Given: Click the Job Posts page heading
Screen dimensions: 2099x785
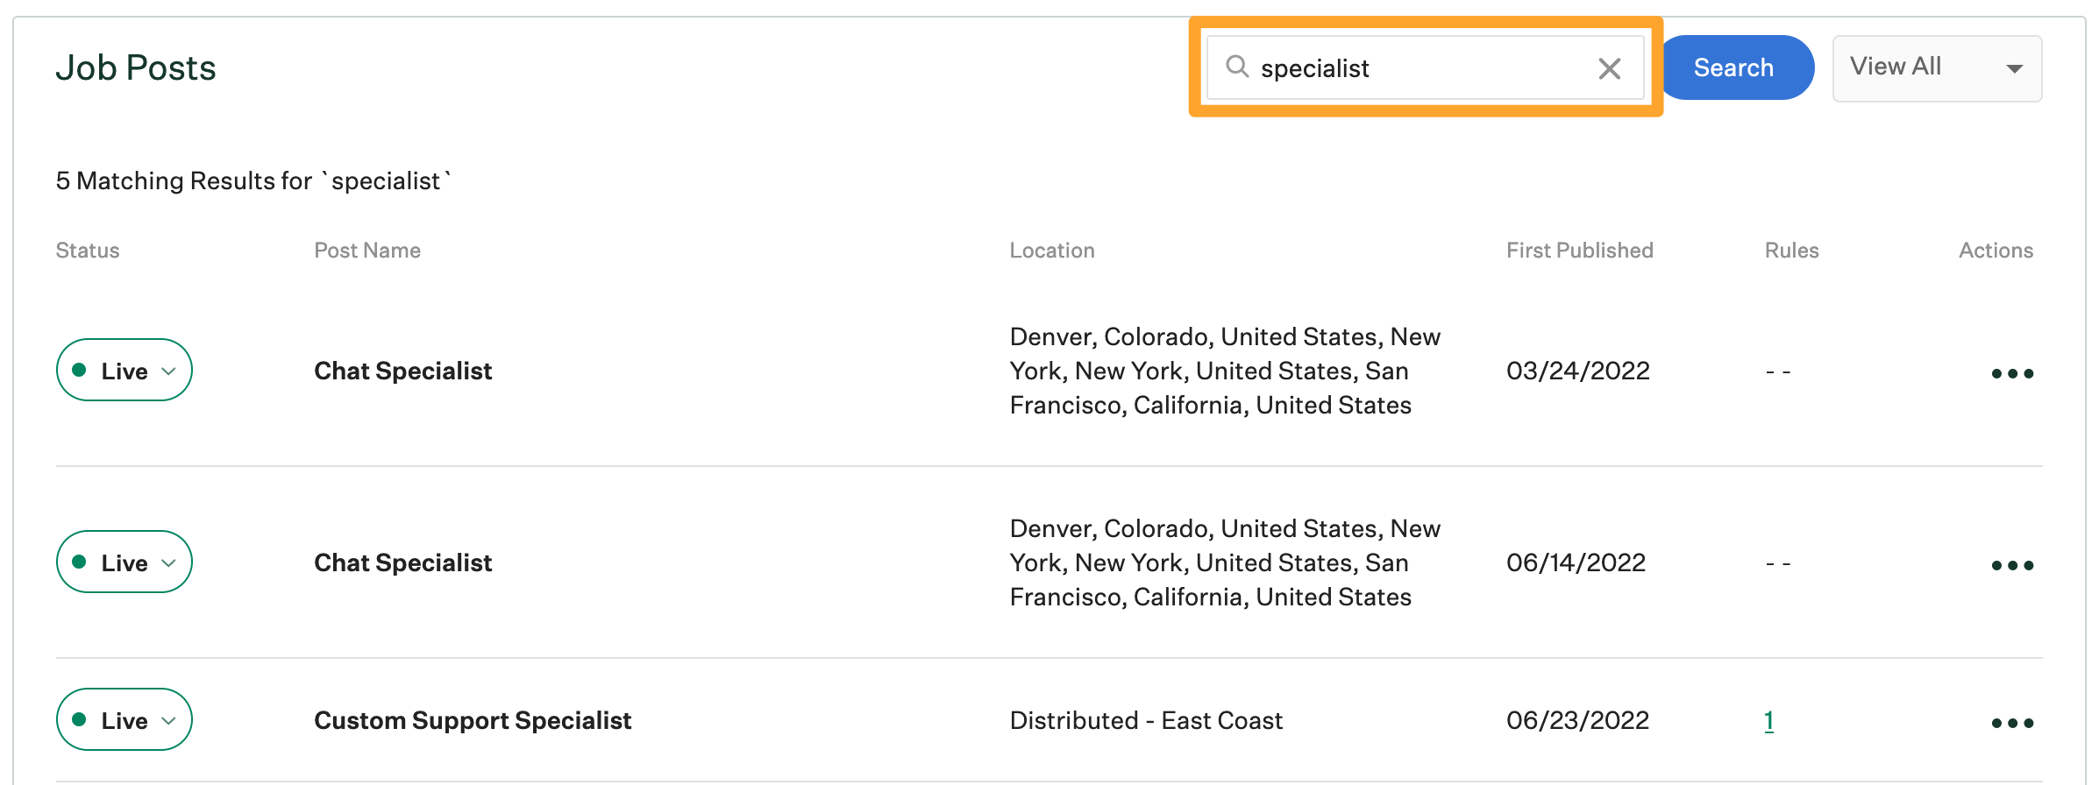Looking at the screenshot, I should (136, 67).
